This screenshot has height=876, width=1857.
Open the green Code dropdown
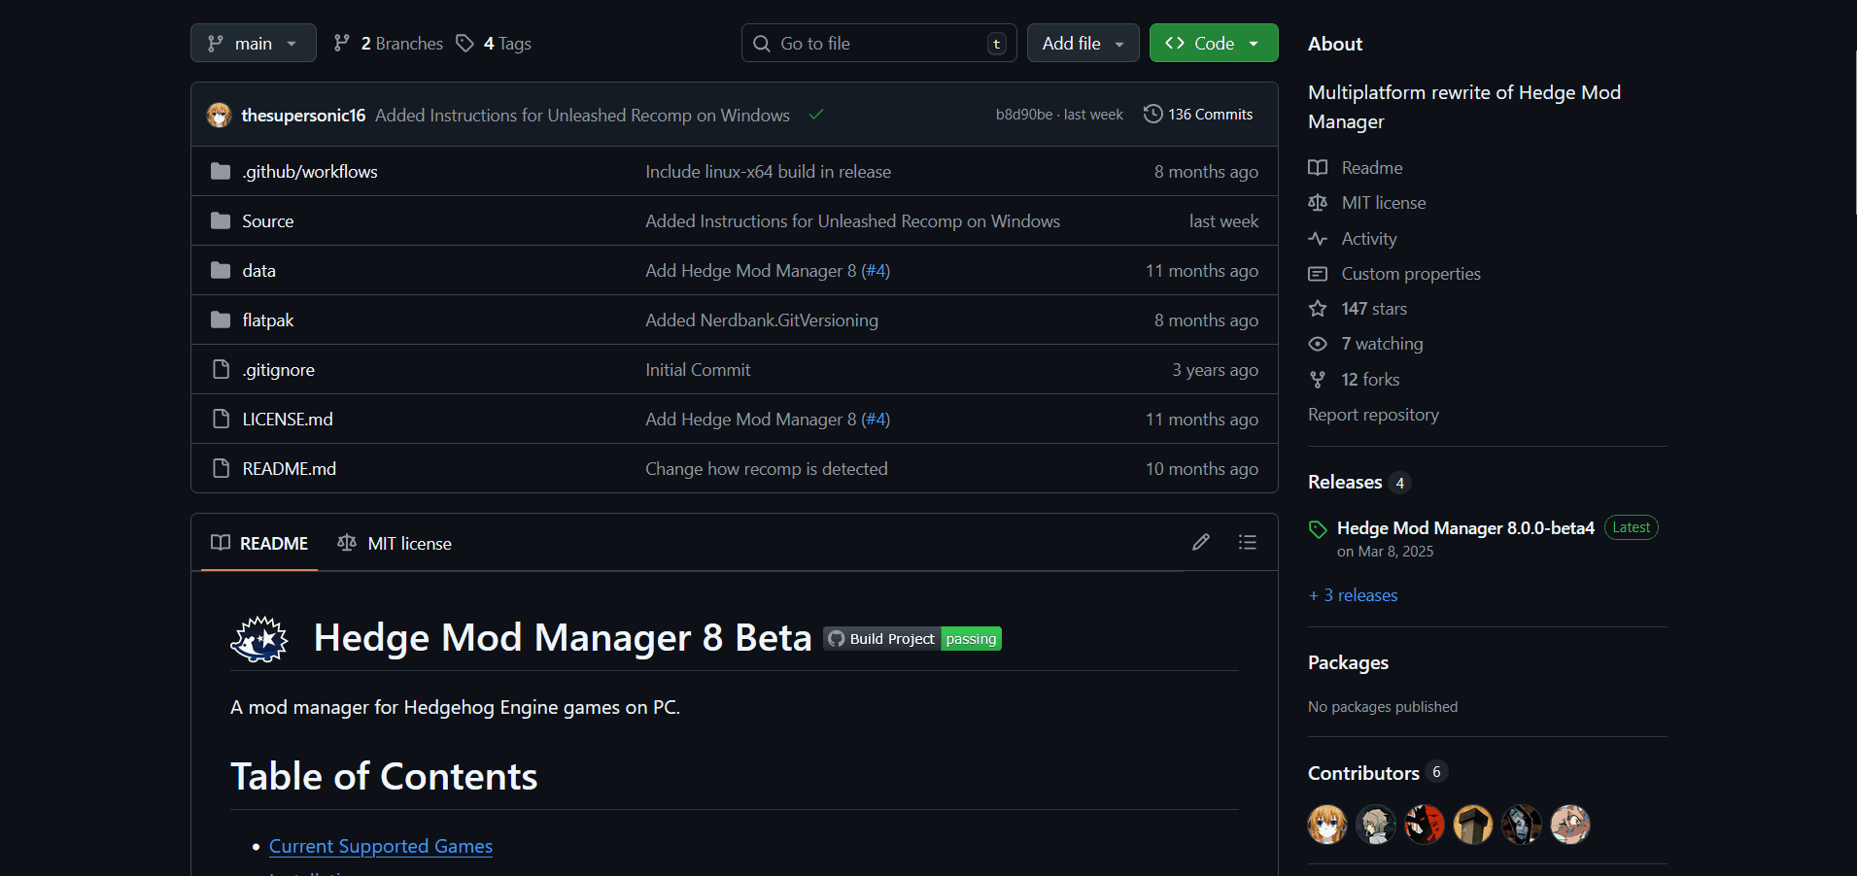click(x=1213, y=44)
